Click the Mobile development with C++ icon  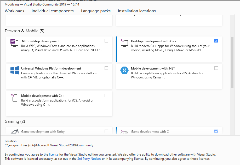pos(14,98)
